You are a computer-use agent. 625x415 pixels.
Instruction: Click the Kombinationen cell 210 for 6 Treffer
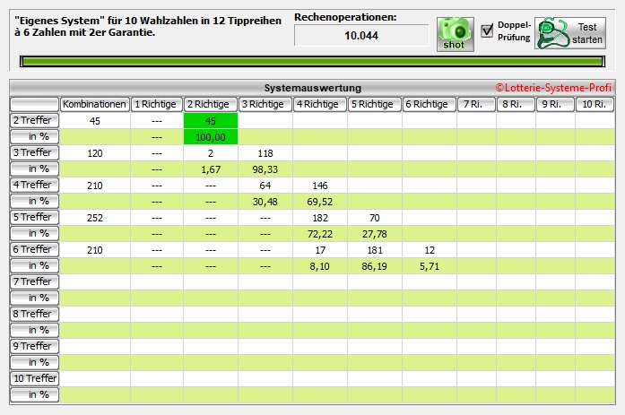[x=95, y=250]
